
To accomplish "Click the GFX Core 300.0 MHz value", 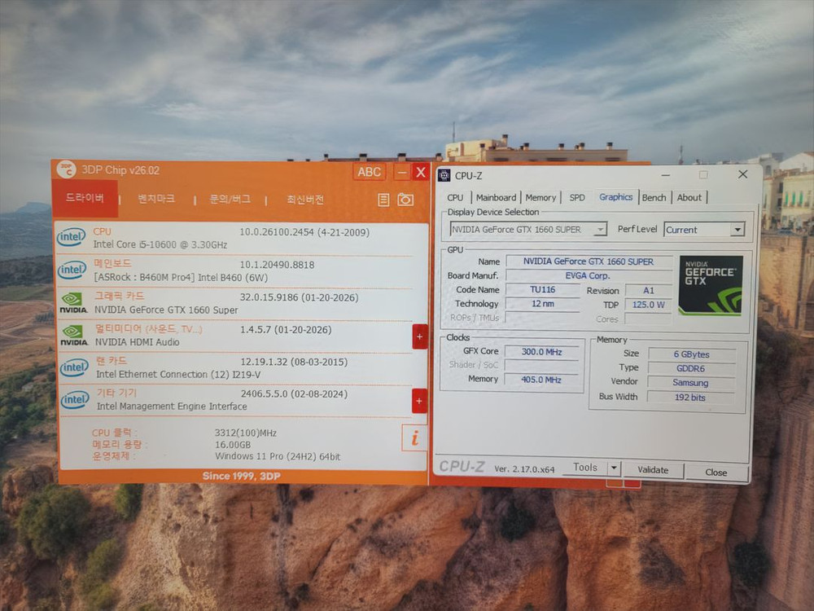I will [x=541, y=352].
